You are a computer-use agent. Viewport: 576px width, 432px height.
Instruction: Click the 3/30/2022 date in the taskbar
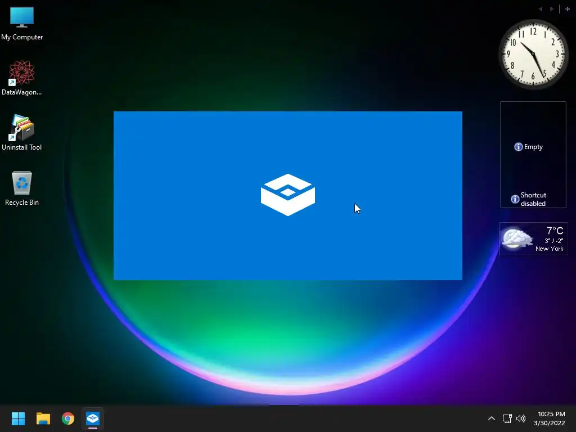[549, 423]
